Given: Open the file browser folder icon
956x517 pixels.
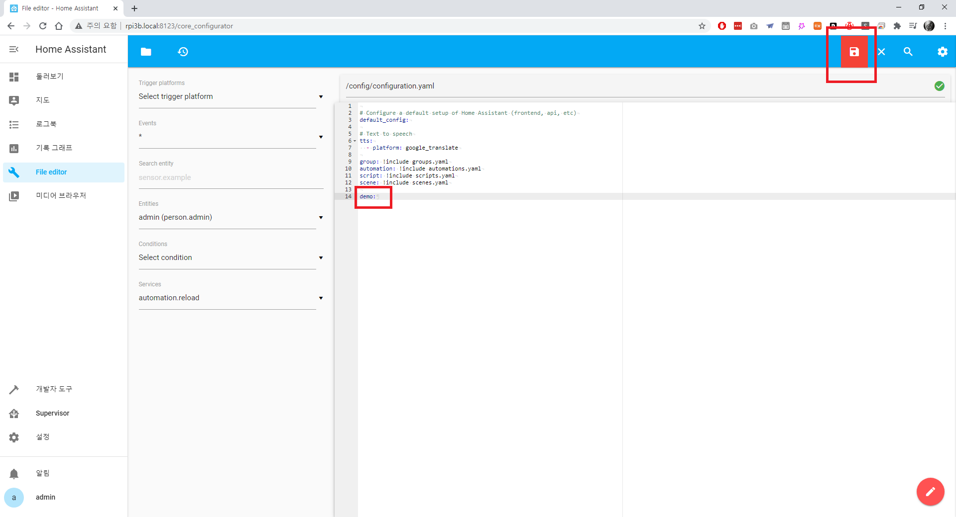Looking at the screenshot, I should [146, 52].
